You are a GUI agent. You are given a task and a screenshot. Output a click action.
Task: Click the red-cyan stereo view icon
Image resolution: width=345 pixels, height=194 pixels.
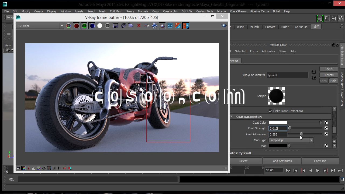[x=70, y=168]
